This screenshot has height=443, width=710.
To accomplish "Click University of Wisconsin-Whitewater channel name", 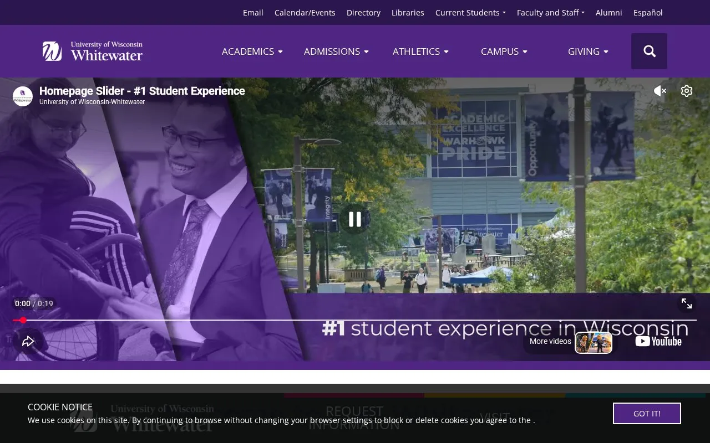I will click(x=92, y=102).
